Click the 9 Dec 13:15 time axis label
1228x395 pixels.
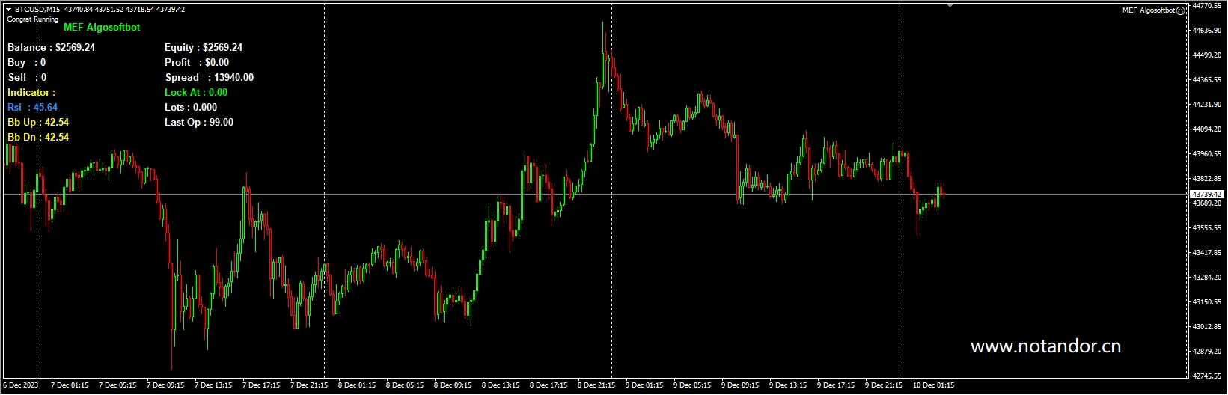[x=788, y=385]
